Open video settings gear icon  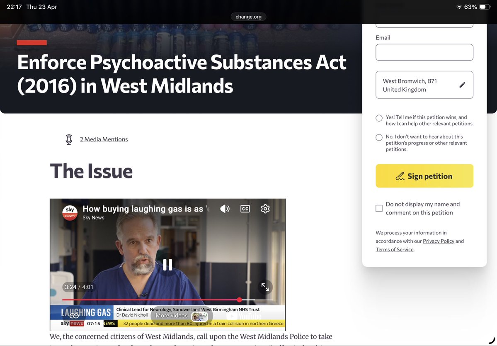pyautogui.click(x=265, y=209)
